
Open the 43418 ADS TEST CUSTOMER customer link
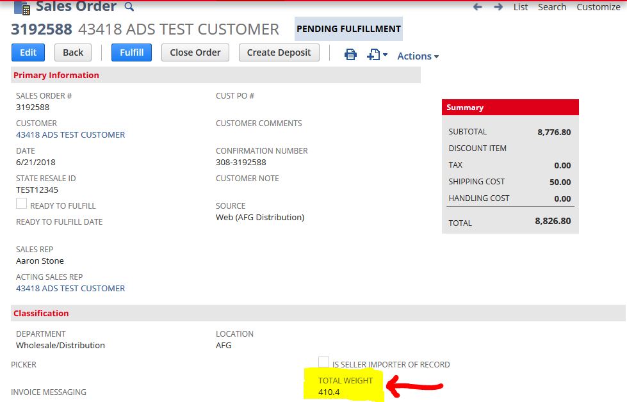(70, 134)
